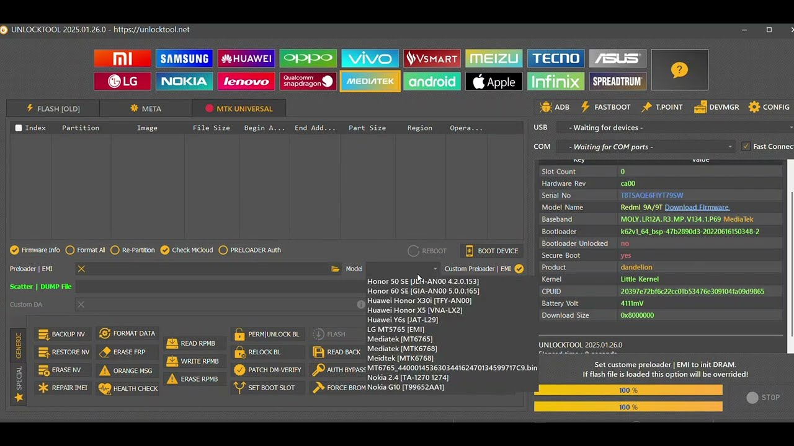The height and width of the screenshot is (446, 794).
Task: Switch to the FLASH [OLD] tab
Action: pyautogui.click(x=53, y=108)
